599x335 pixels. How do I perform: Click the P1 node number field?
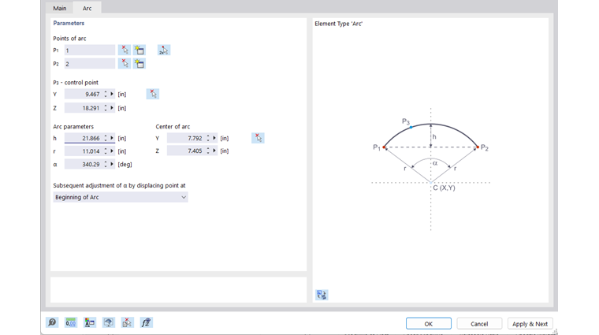tap(89, 50)
